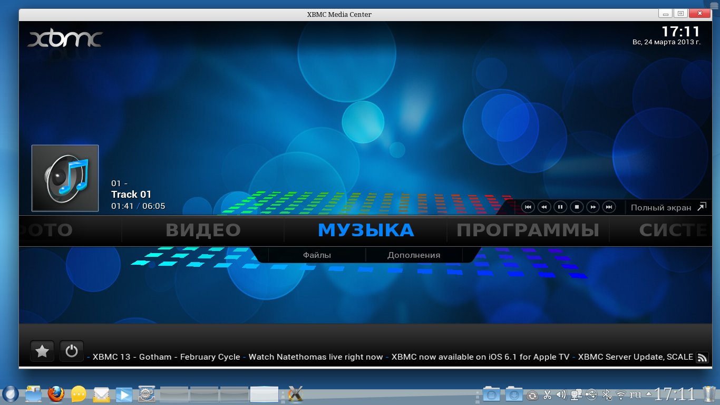Pause the playing track
This screenshot has width=720, height=405.
click(x=560, y=207)
